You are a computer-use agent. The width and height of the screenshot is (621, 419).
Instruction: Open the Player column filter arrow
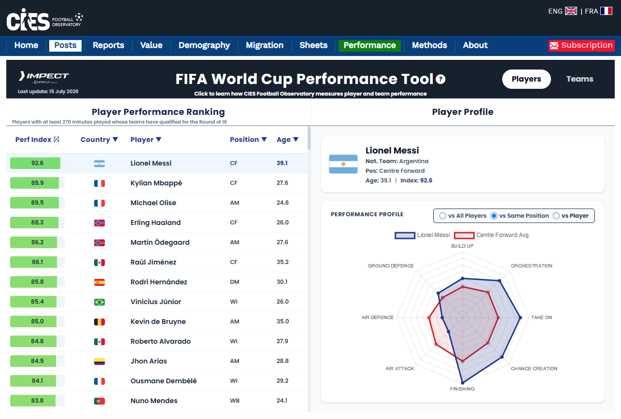(158, 140)
